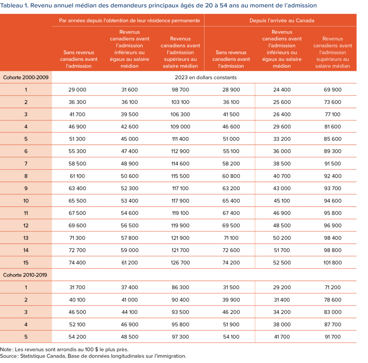Click row label 9 in the table
The width and height of the screenshot is (368, 363).
coord(26,189)
